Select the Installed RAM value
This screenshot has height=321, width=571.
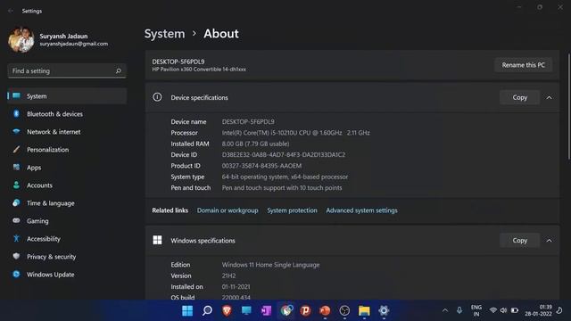[x=256, y=144]
